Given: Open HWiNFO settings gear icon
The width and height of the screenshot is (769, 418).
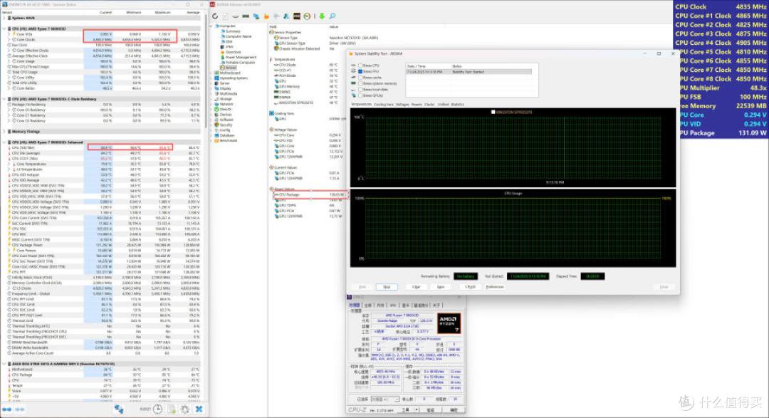Looking at the screenshot, I should (x=185, y=409).
